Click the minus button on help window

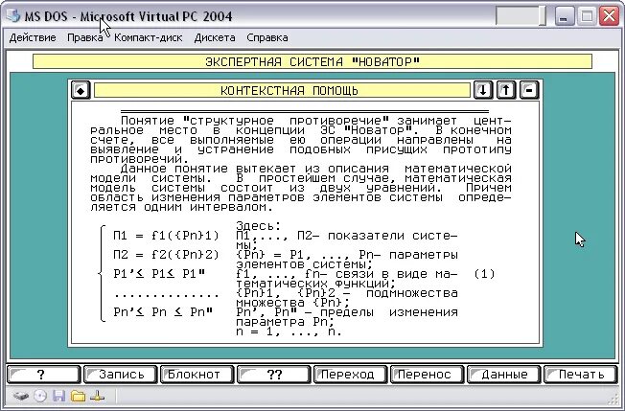(x=529, y=90)
